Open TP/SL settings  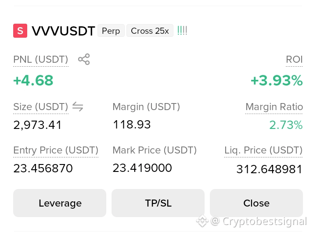(x=158, y=203)
